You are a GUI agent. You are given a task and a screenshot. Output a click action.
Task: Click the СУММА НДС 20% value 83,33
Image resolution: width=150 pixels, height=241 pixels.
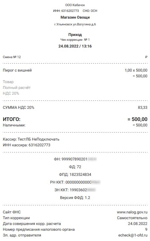(x=143, y=108)
